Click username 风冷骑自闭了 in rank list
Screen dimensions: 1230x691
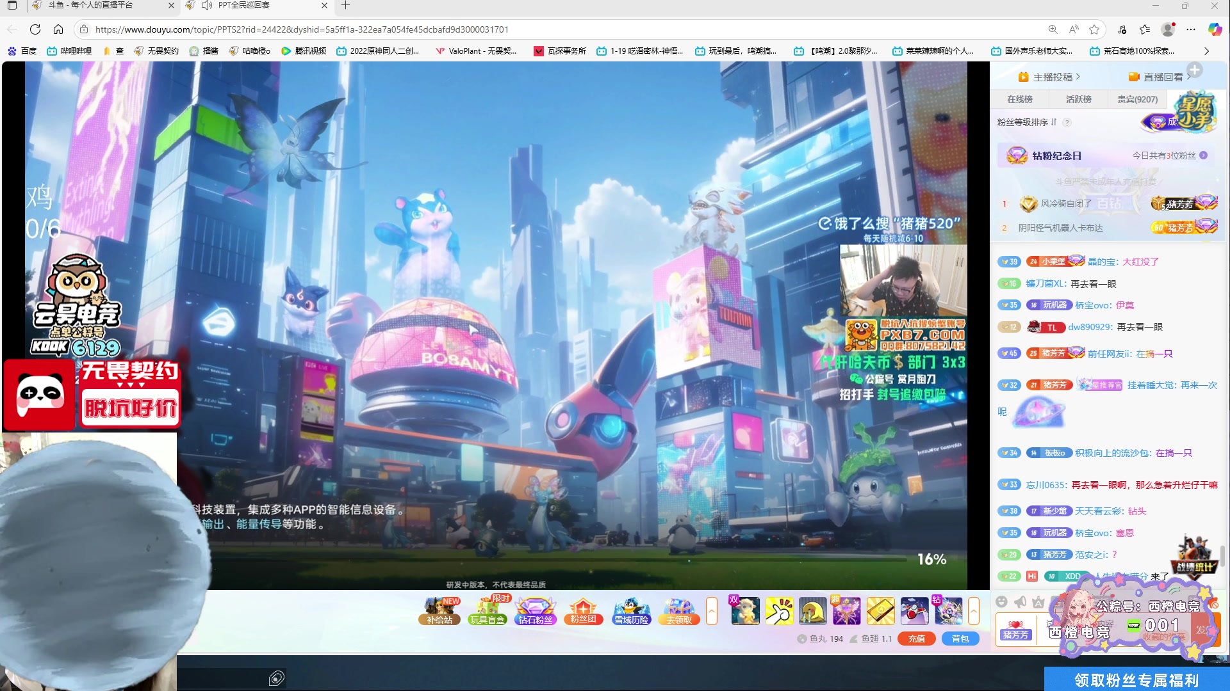pos(1066,204)
